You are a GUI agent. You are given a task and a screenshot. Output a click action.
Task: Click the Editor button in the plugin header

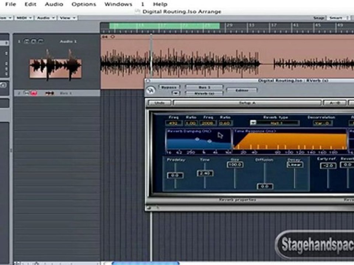[242, 91]
